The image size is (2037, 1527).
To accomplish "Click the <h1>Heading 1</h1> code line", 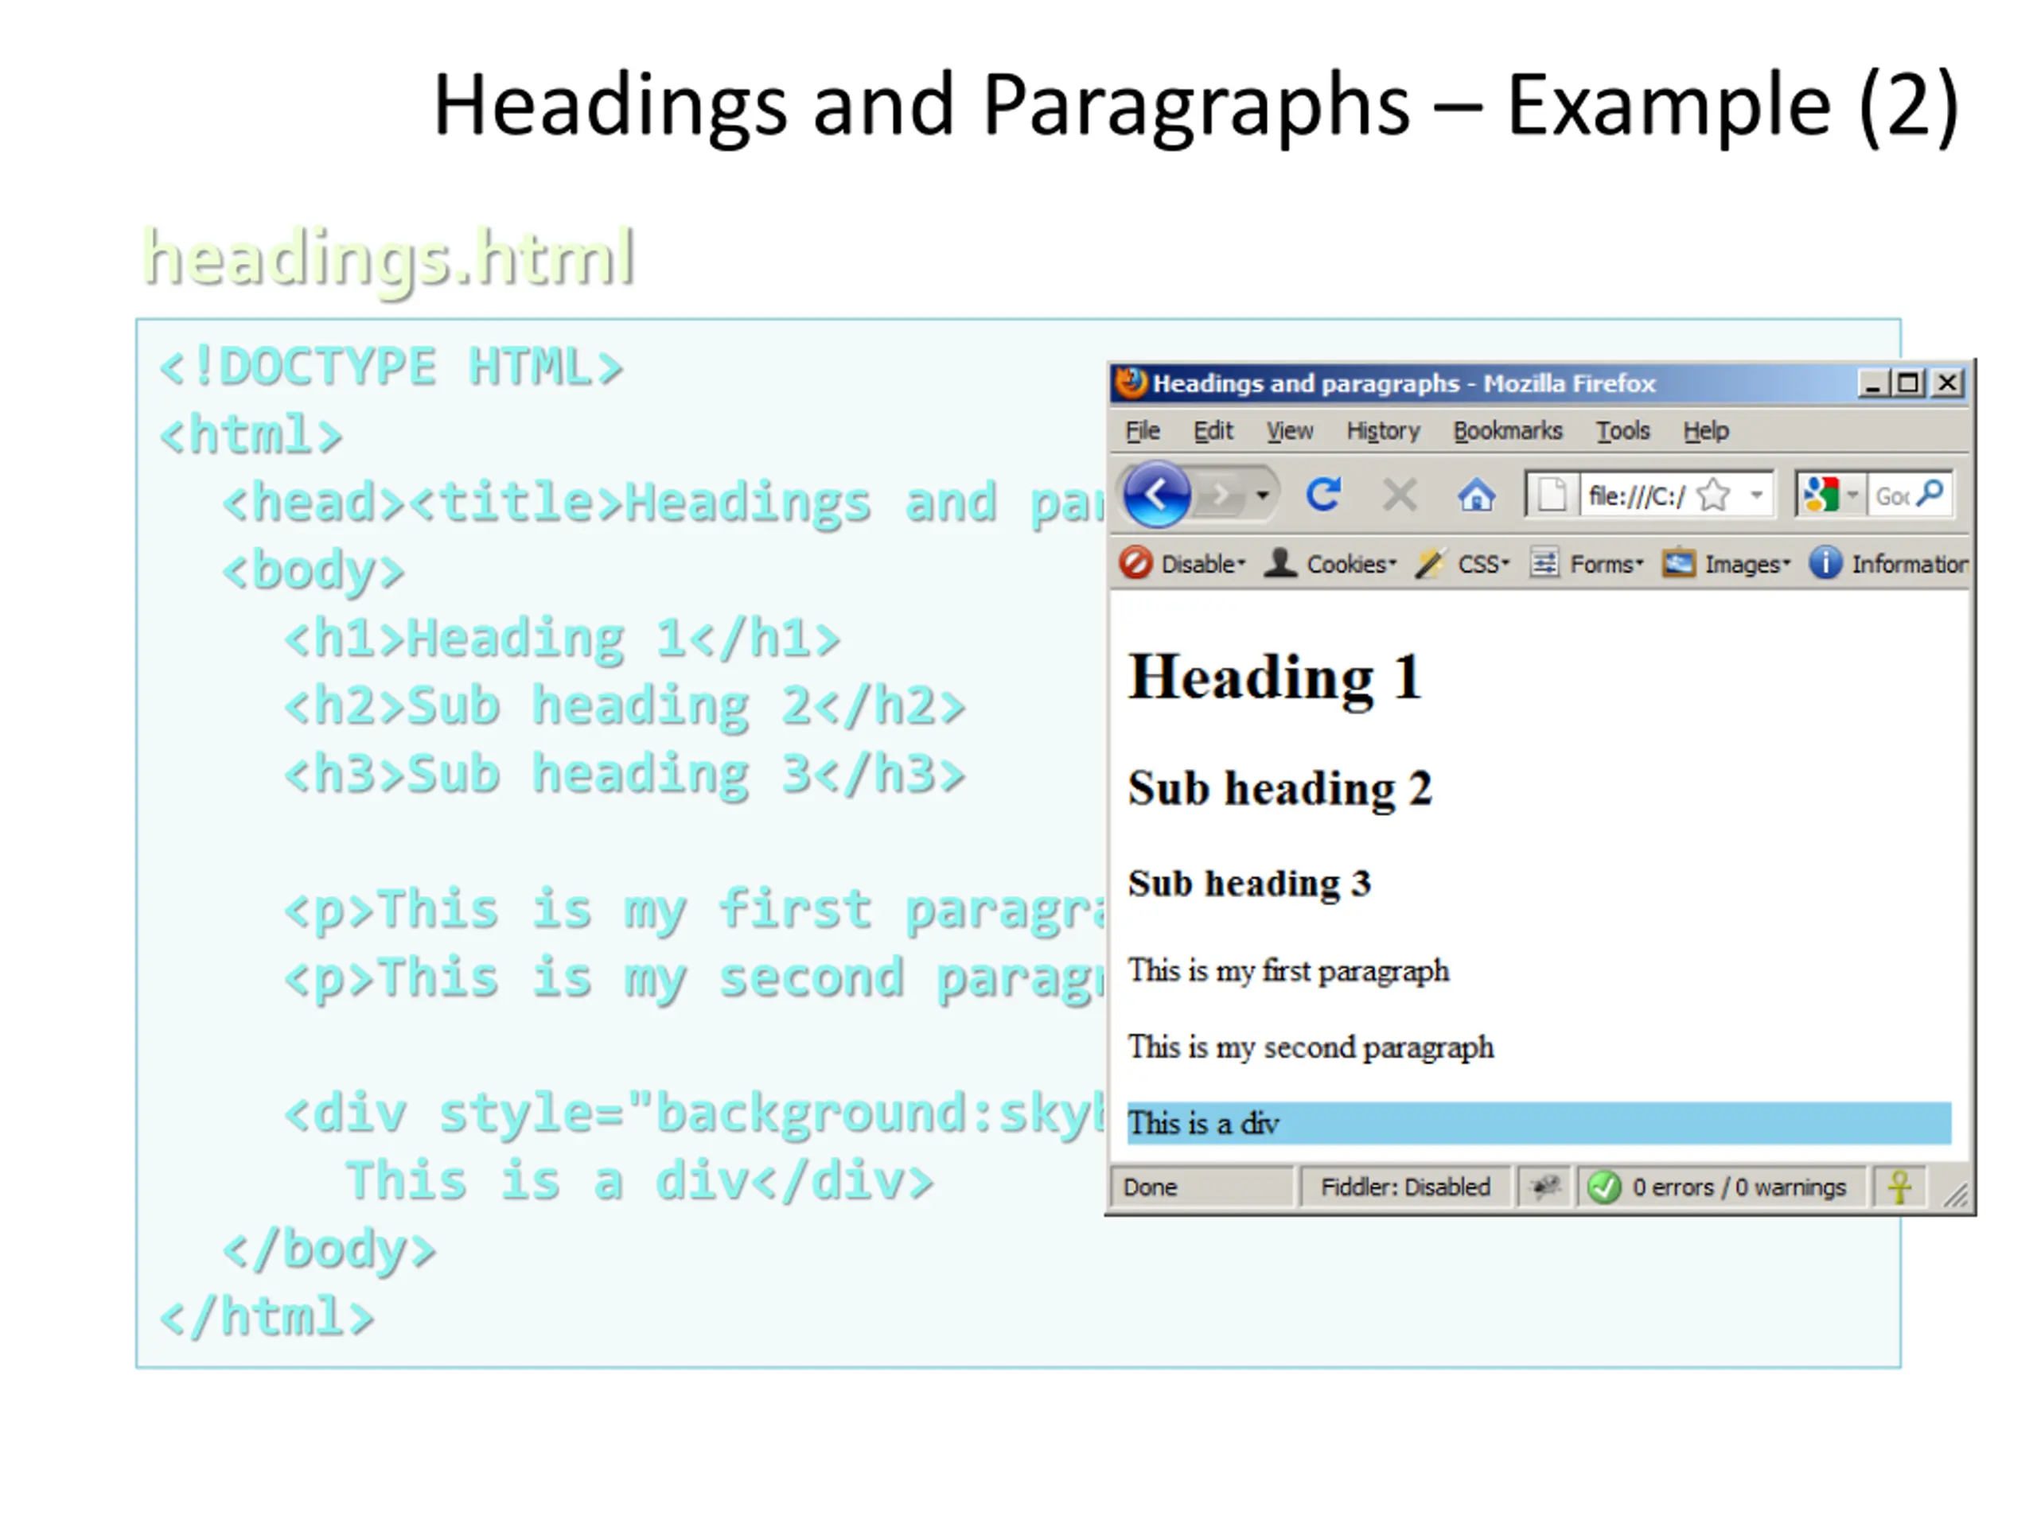I will (x=563, y=638).
